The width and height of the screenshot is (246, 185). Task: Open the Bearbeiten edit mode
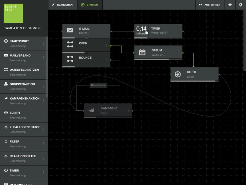[63, 5]
